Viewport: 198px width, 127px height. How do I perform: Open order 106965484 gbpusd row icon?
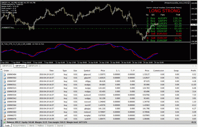pos(4,75)
